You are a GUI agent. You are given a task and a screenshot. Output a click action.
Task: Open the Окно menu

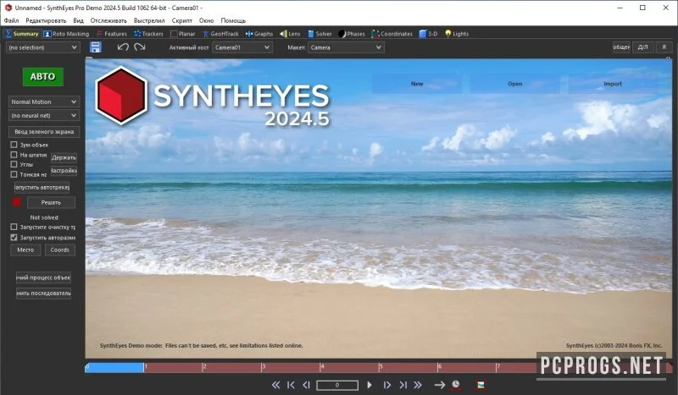pos(206,20)
